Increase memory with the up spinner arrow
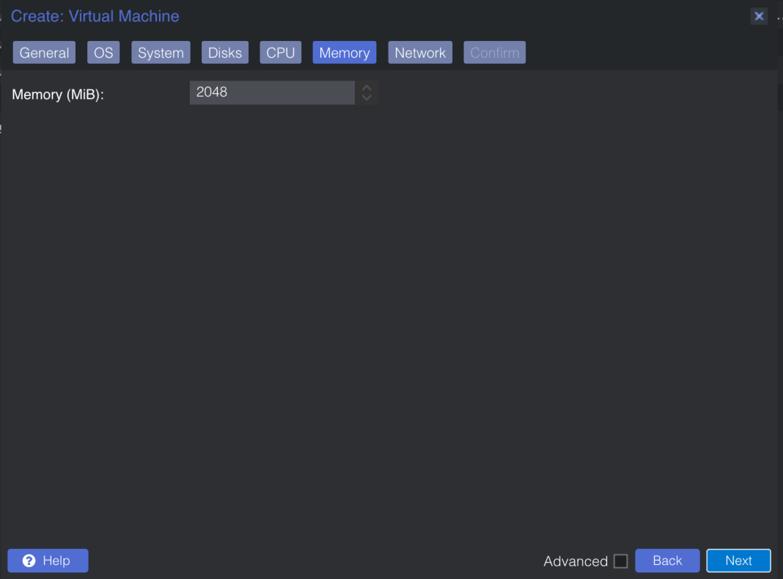The image size is (783, 579). pos(367,88)
